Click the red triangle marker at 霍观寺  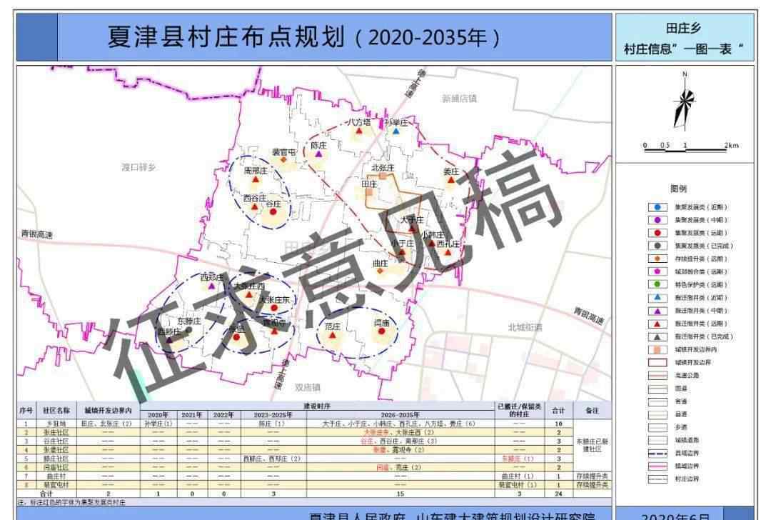click(x=274, y=331)
